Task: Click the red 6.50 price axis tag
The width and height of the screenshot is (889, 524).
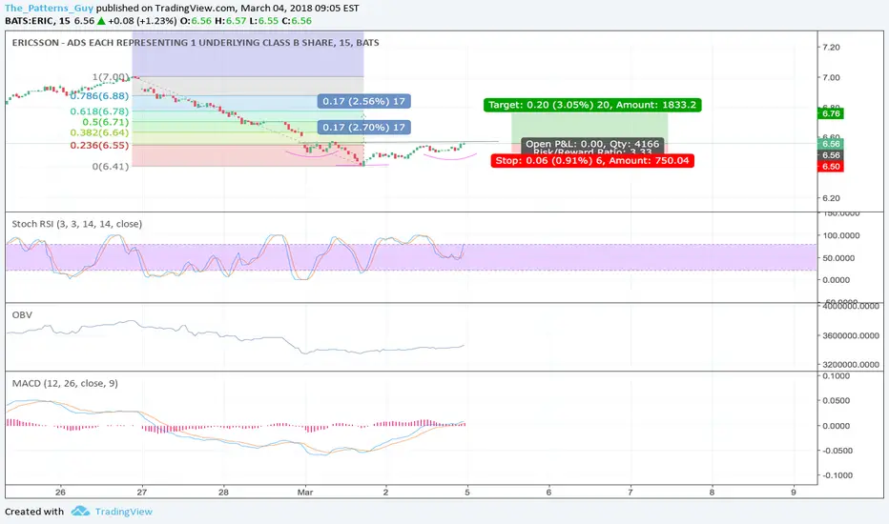Action: click(831, 167)
